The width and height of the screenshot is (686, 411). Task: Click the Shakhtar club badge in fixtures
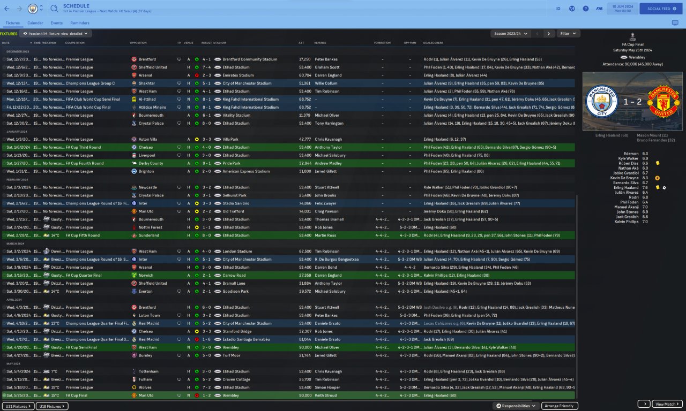tap(134, 83)
